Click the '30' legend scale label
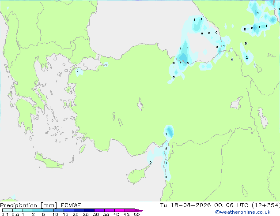280x216 pixels. [x=96, y=214]
